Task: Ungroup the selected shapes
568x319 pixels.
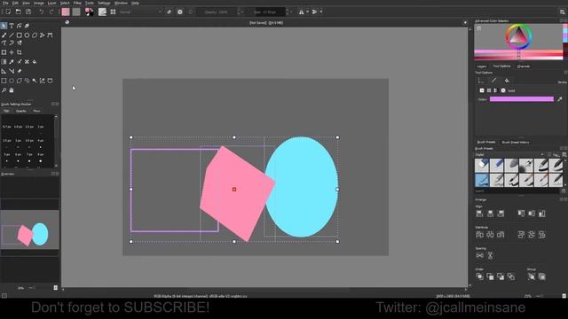Action: pyautogui.click(x=542, y=276)
